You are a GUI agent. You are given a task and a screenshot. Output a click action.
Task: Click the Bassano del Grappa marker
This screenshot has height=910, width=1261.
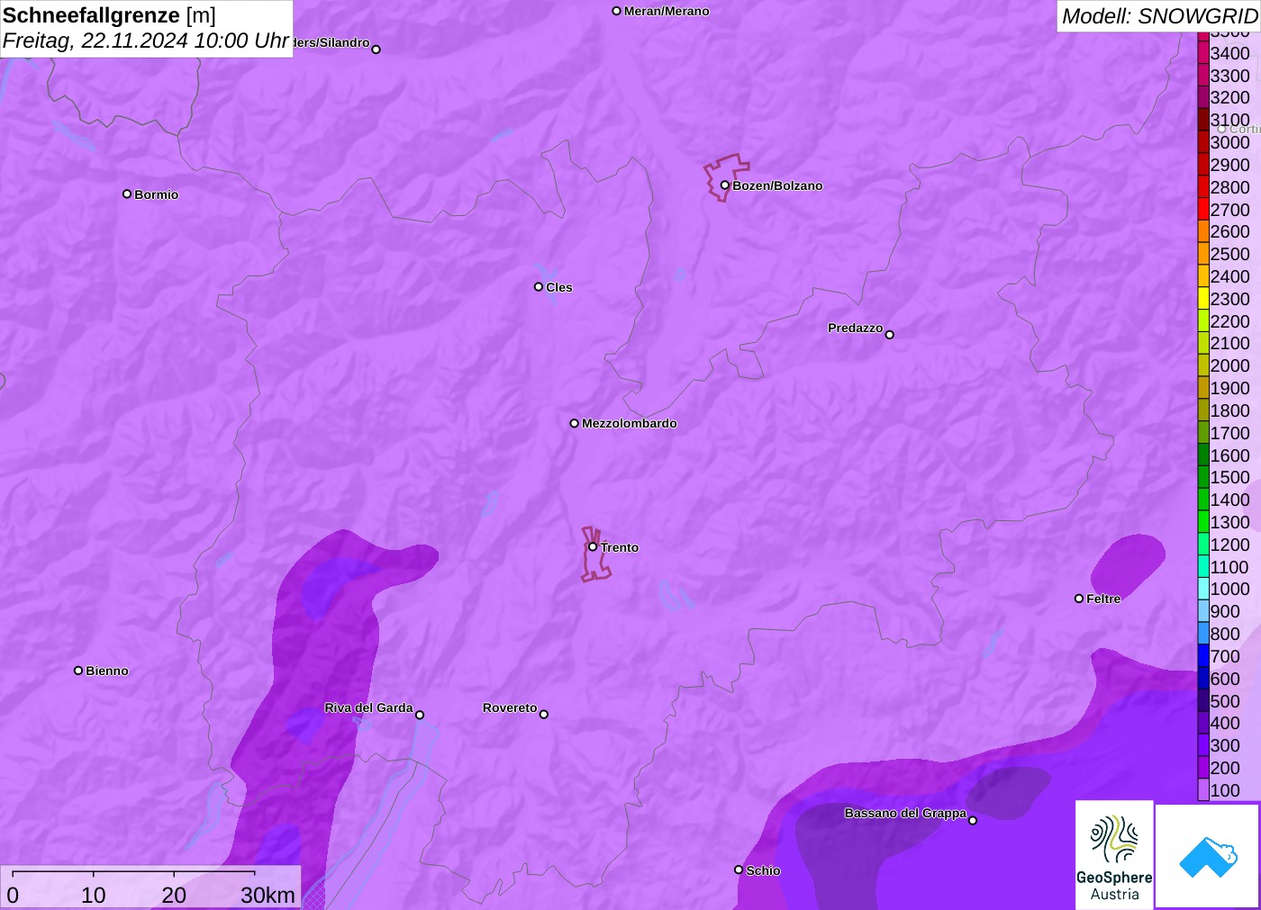click(x=972, y=820)
